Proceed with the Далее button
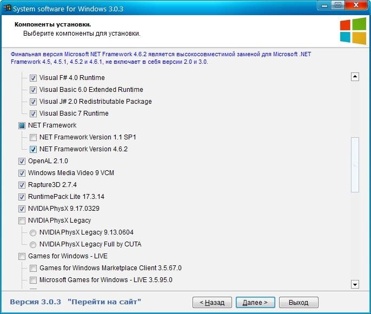 click(255, 303)
